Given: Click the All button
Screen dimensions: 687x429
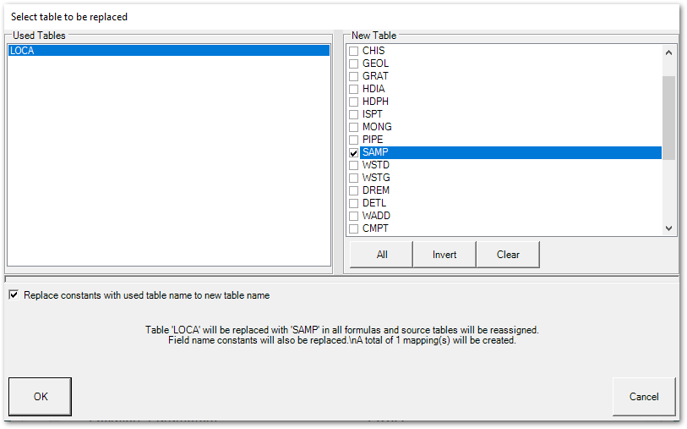Looking at the screenshot, I should pos(382,255).
